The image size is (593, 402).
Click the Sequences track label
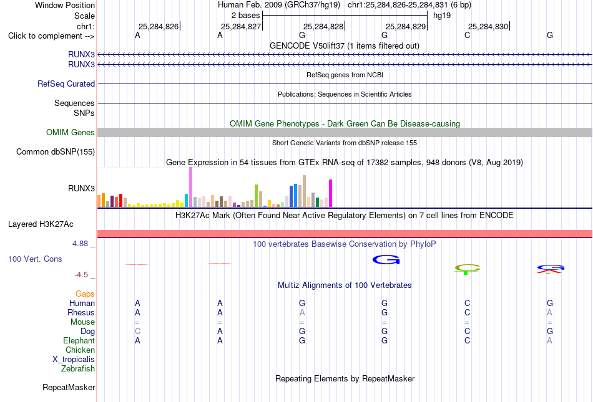(x=74, y=103)
